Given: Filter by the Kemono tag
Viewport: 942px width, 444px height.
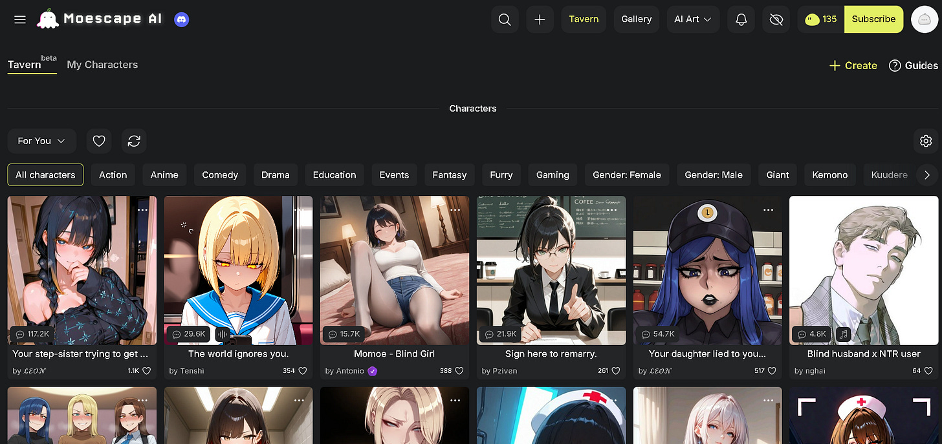Looking at the screenshot, I should [830, 174].
